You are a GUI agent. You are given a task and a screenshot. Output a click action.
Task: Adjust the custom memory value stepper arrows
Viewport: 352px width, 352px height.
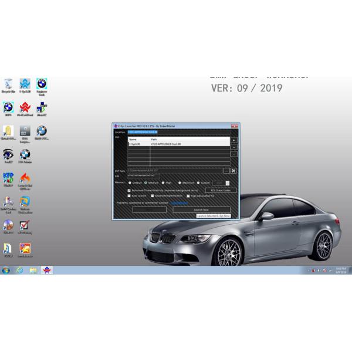[x=228, y=183]
